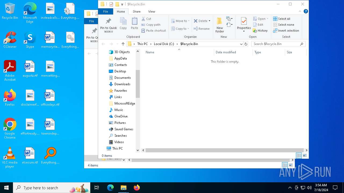The width and height of the screenshot is (344, 193).
Task: Click the Rename ribbon button
Action: [x=202, y=29]
